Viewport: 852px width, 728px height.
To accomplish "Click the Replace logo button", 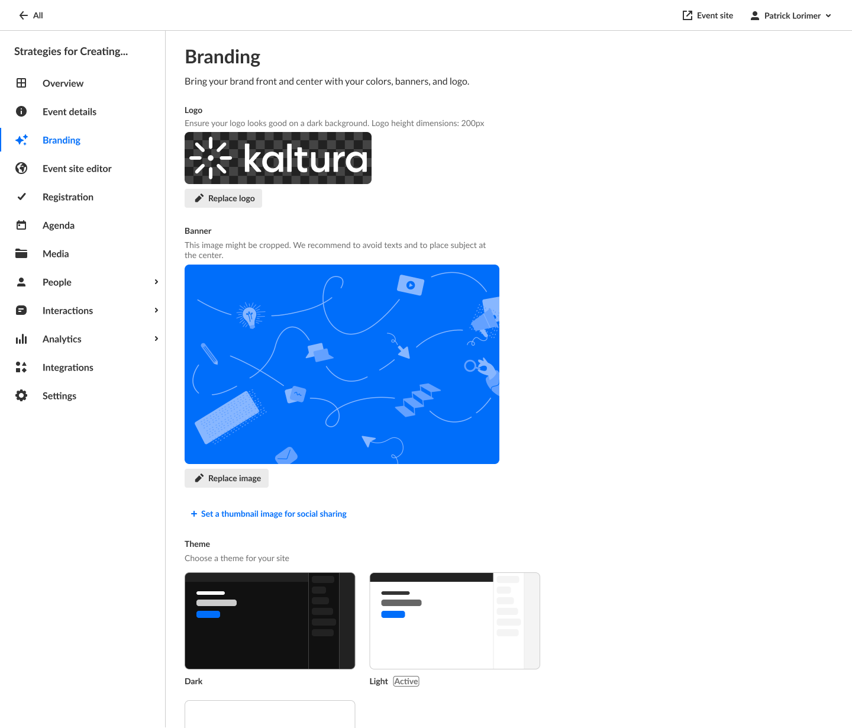I will 223,198.
